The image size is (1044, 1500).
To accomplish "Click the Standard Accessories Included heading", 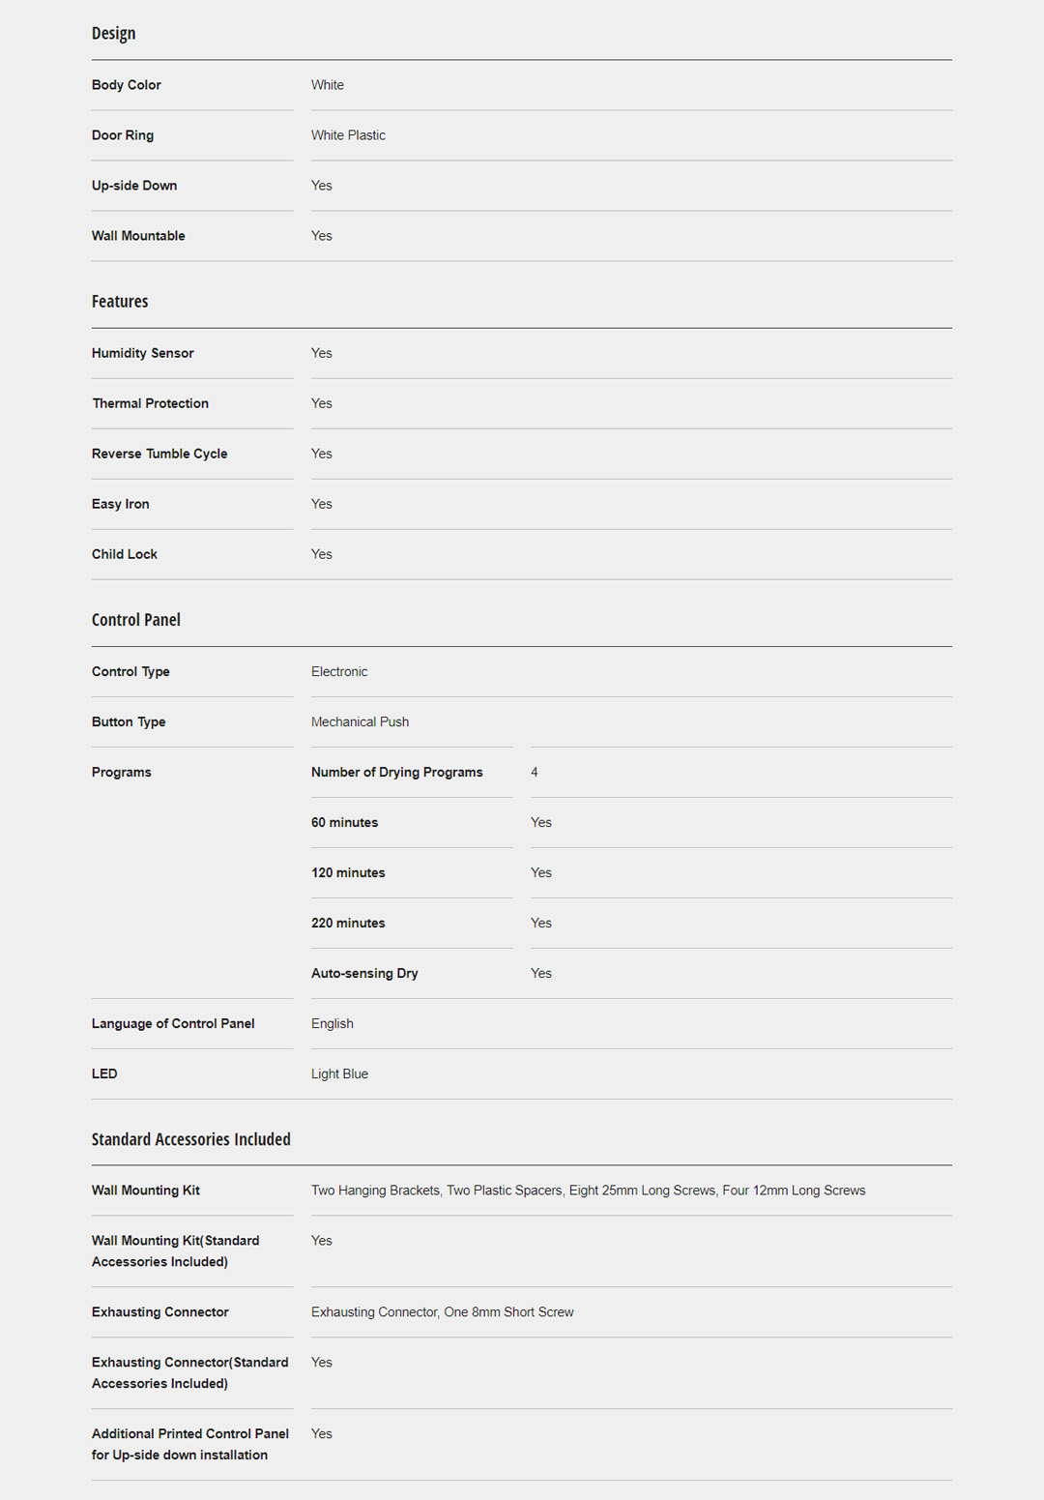I will pos(191,1139).
